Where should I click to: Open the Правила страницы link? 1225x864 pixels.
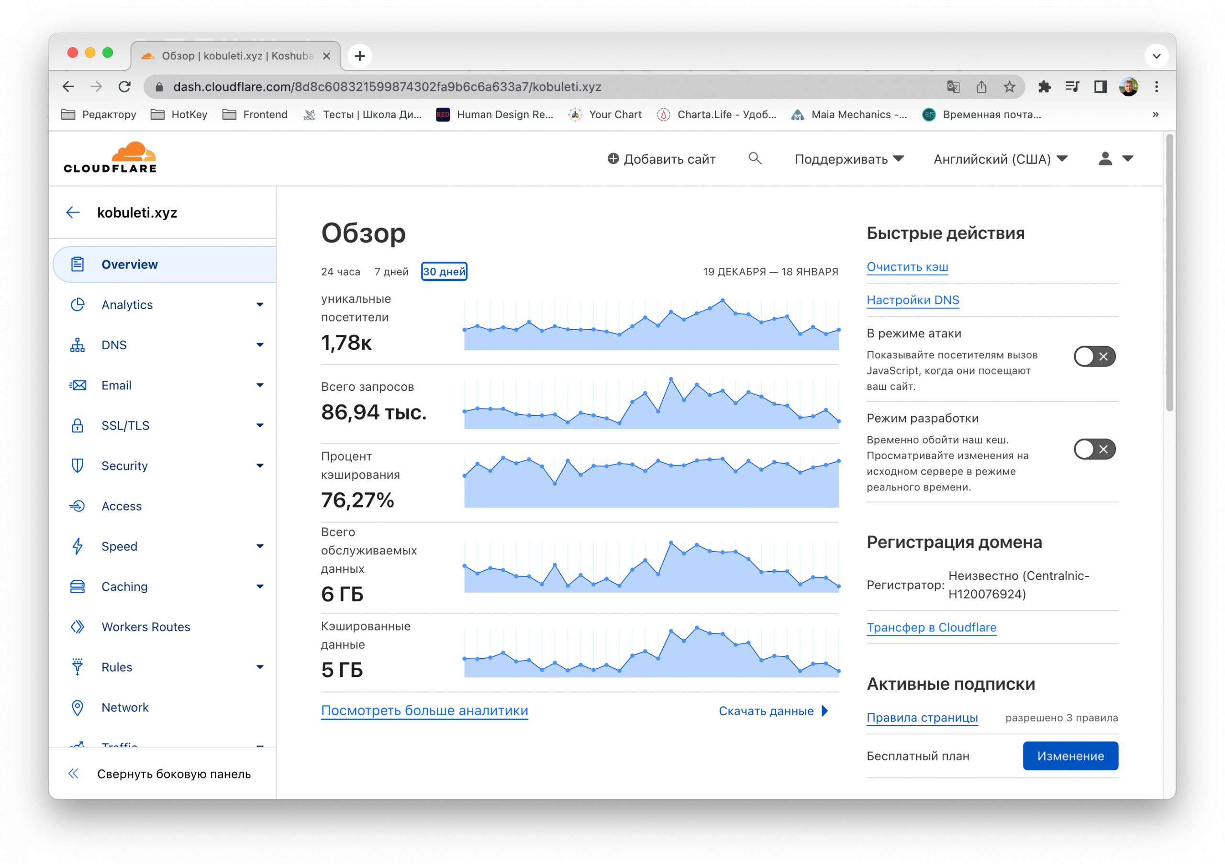pos(922,718)
